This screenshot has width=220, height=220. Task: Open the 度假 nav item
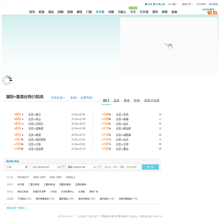point(70,12)
